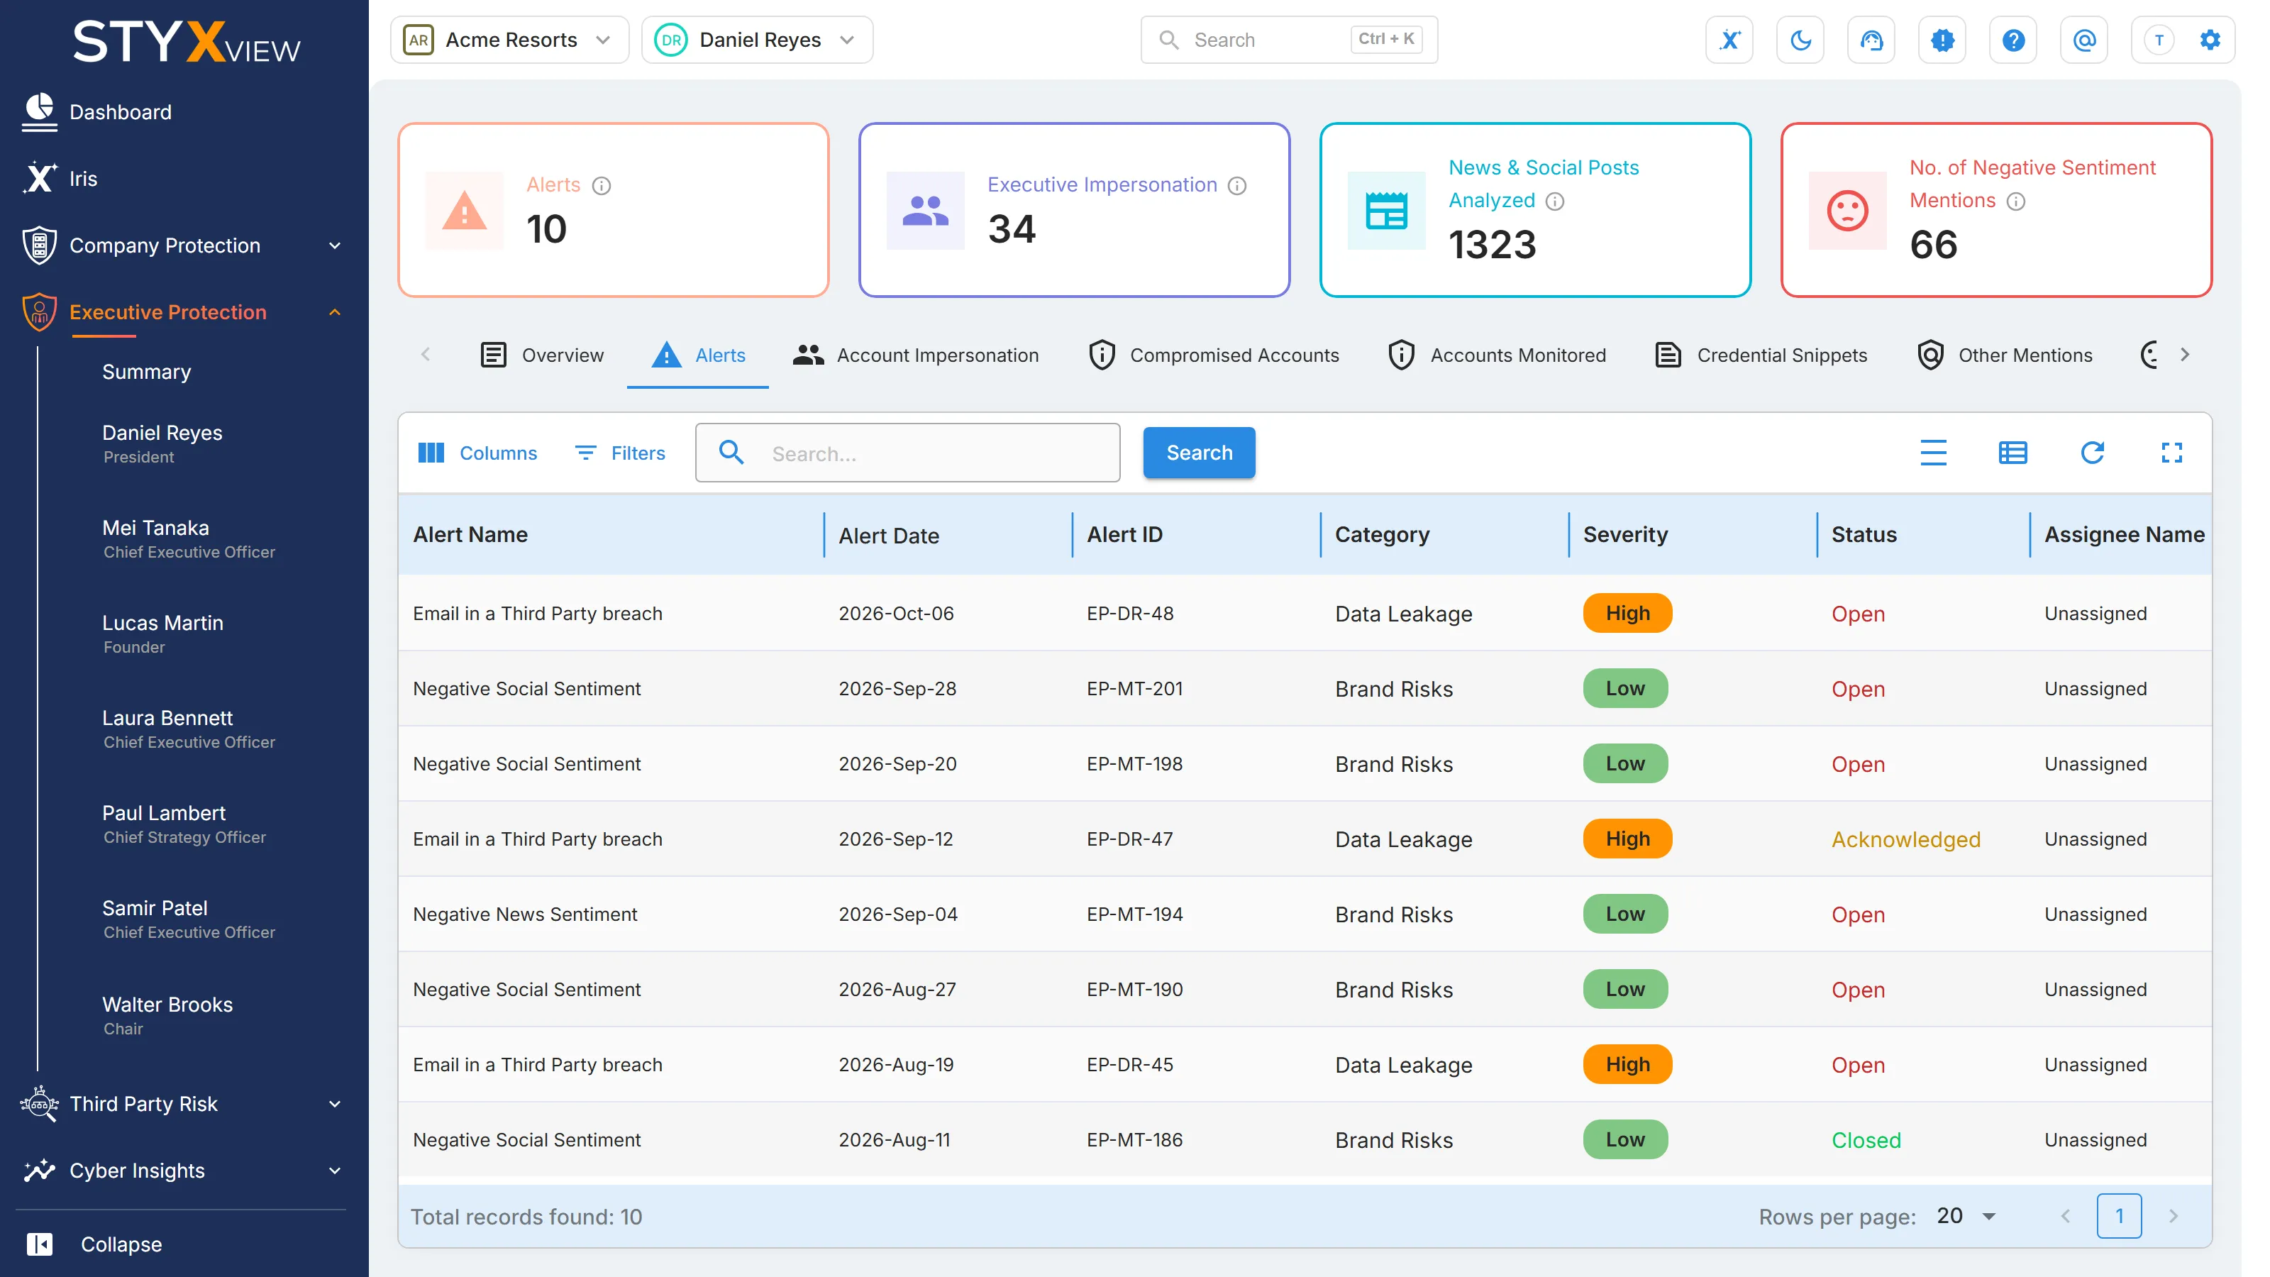The width and height of the screenshot is (2270, 1277).
Task: Open support headset icon
Action: tap(1871, 40)
